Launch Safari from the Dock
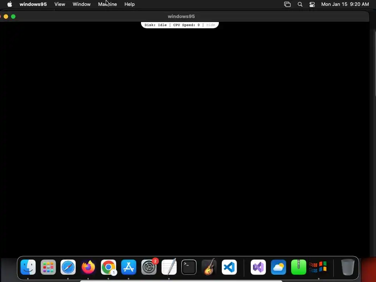This screenshot has height=282, width=376. 68,267
